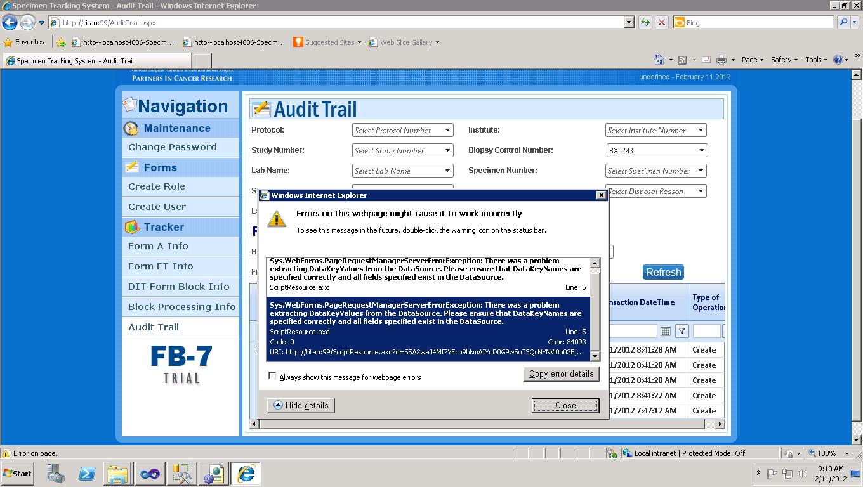
Task: Click the funnel filter icon in Transaction DateTime column
Action: coord(682,331)
